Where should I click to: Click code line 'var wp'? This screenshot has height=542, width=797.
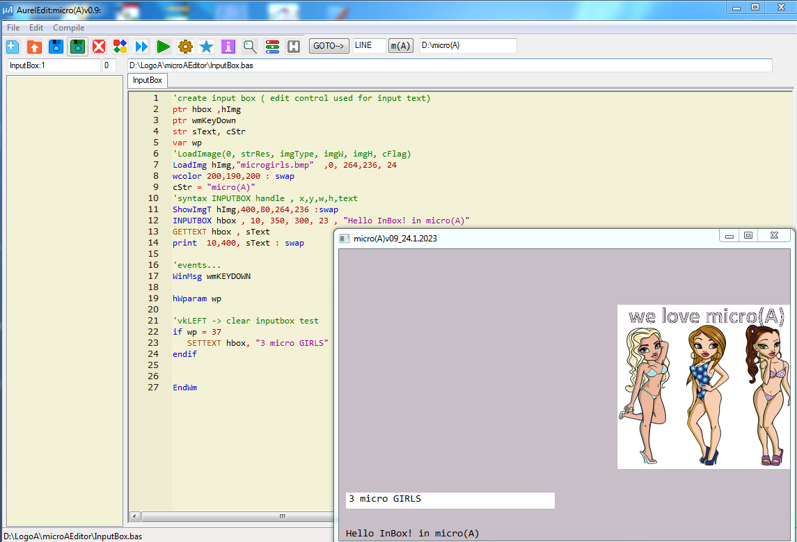[187, 143]
